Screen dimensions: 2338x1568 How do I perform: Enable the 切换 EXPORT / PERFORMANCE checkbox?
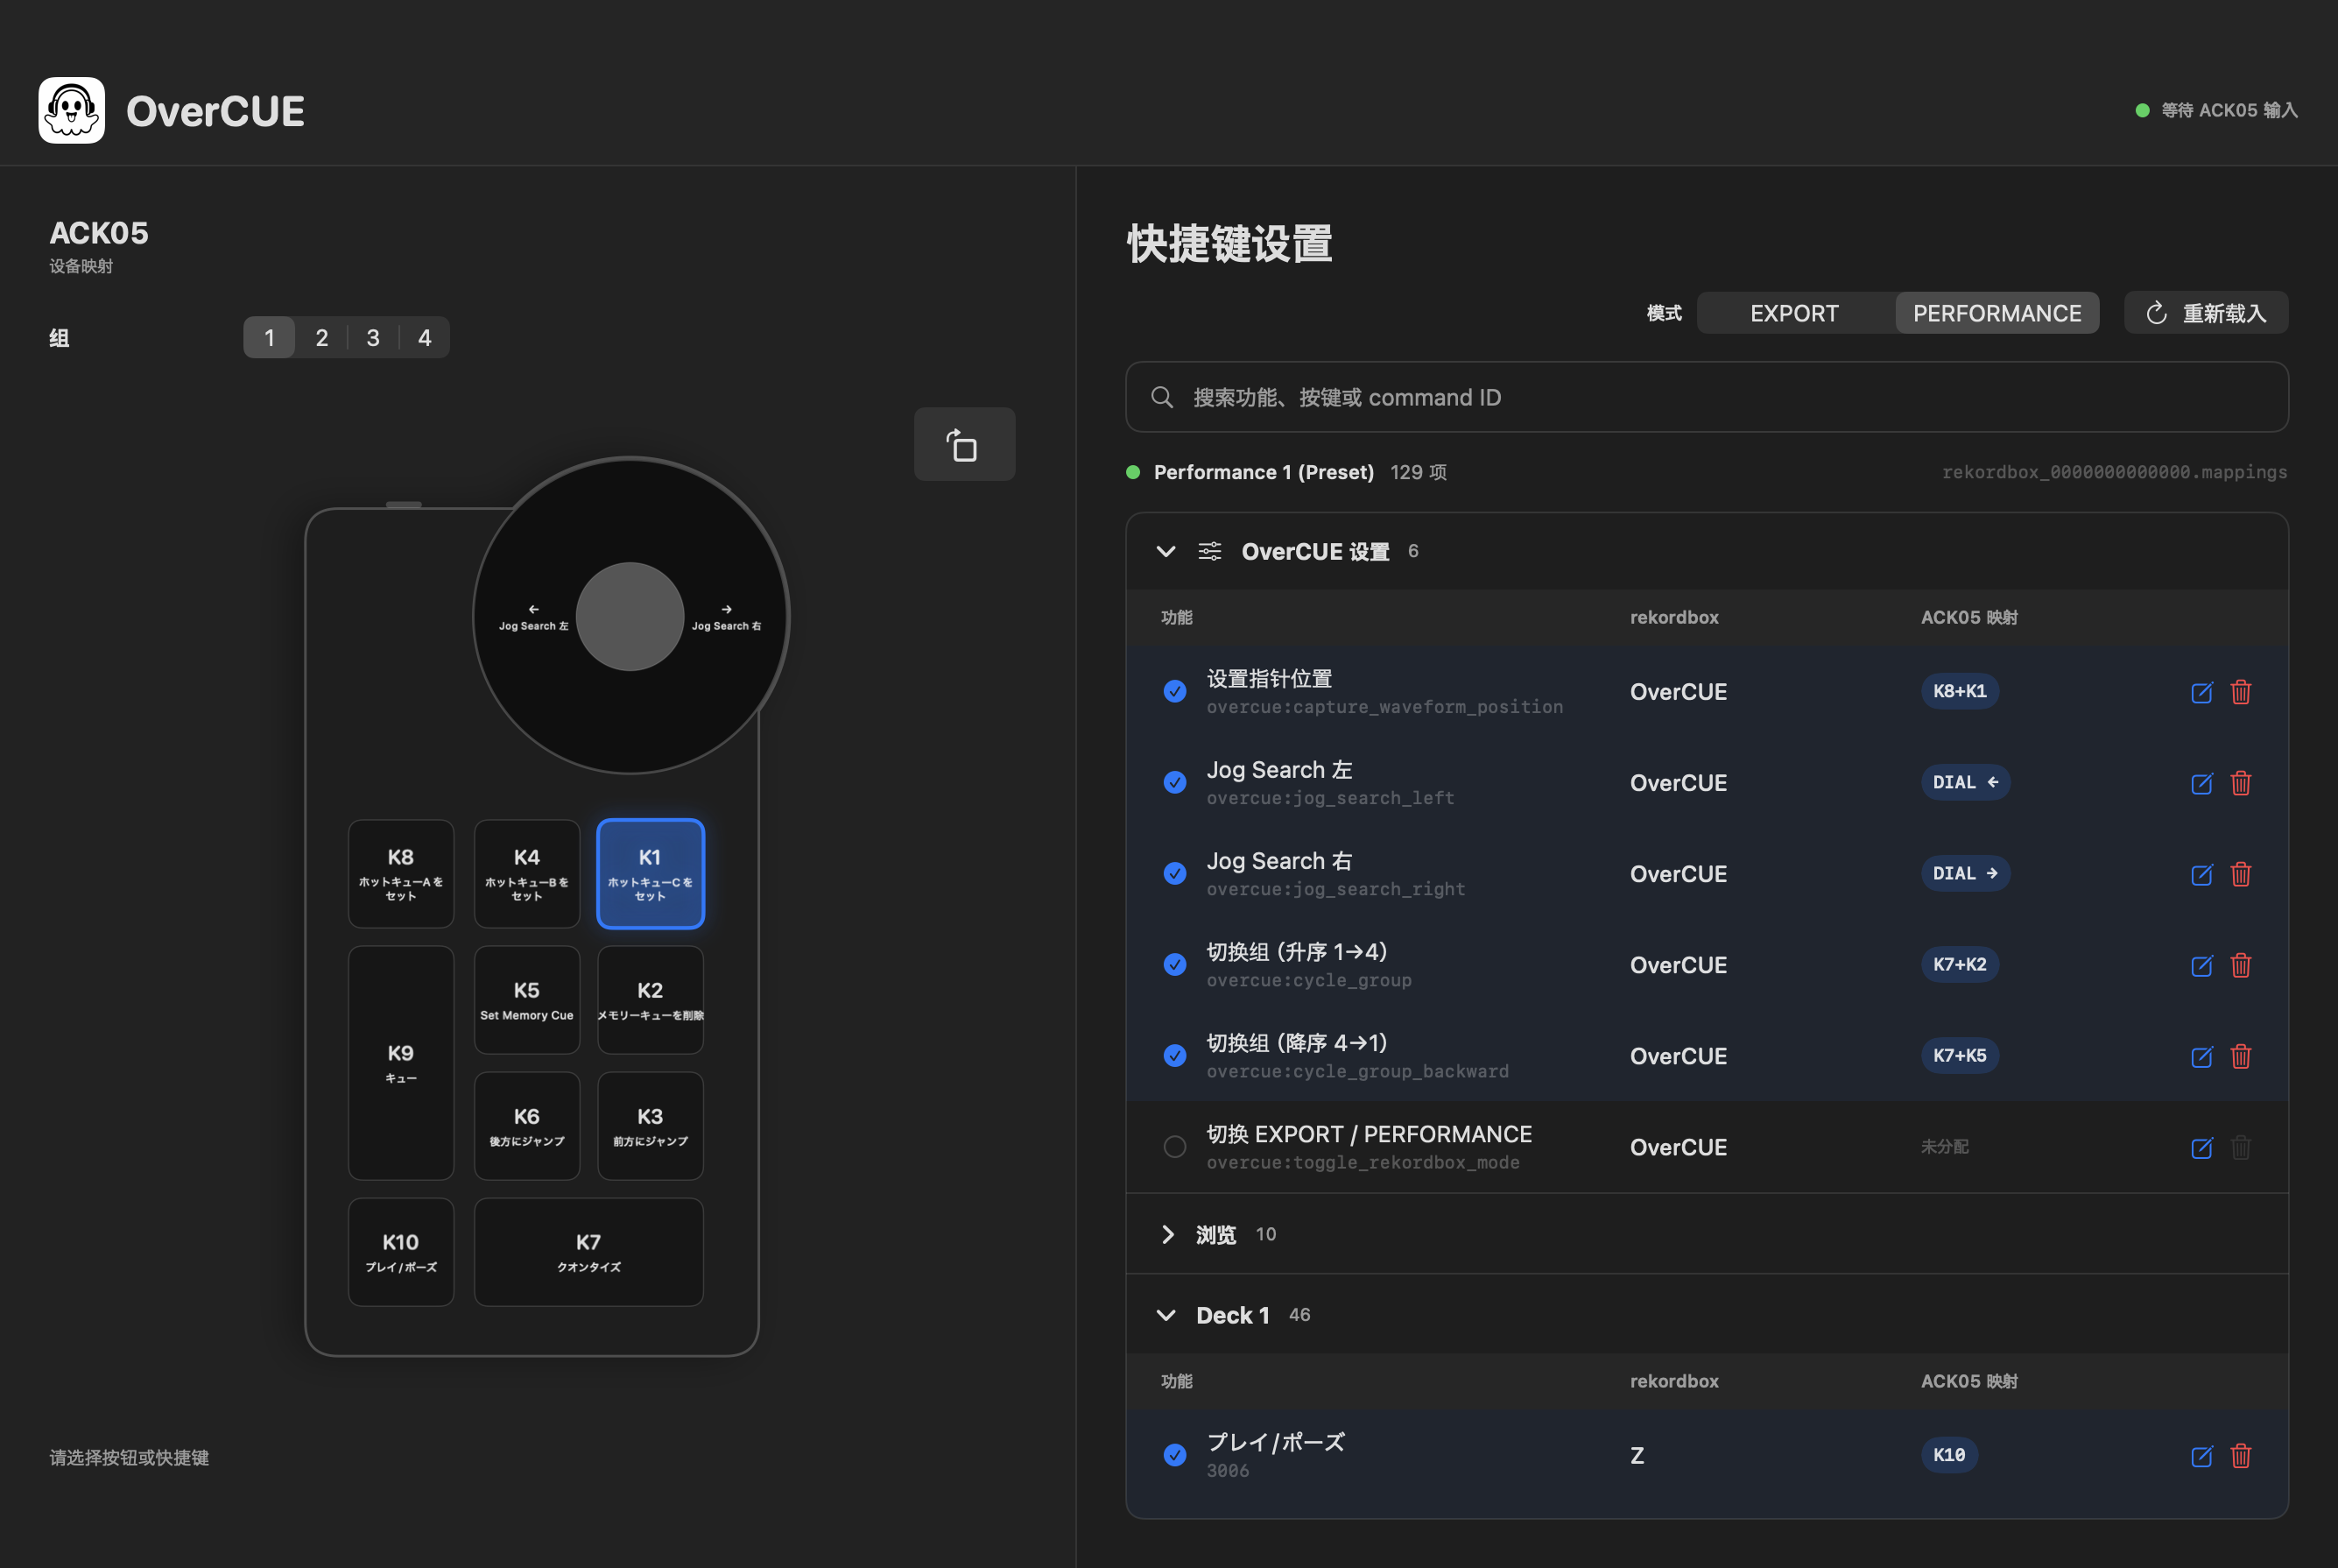point(1174,1146)
